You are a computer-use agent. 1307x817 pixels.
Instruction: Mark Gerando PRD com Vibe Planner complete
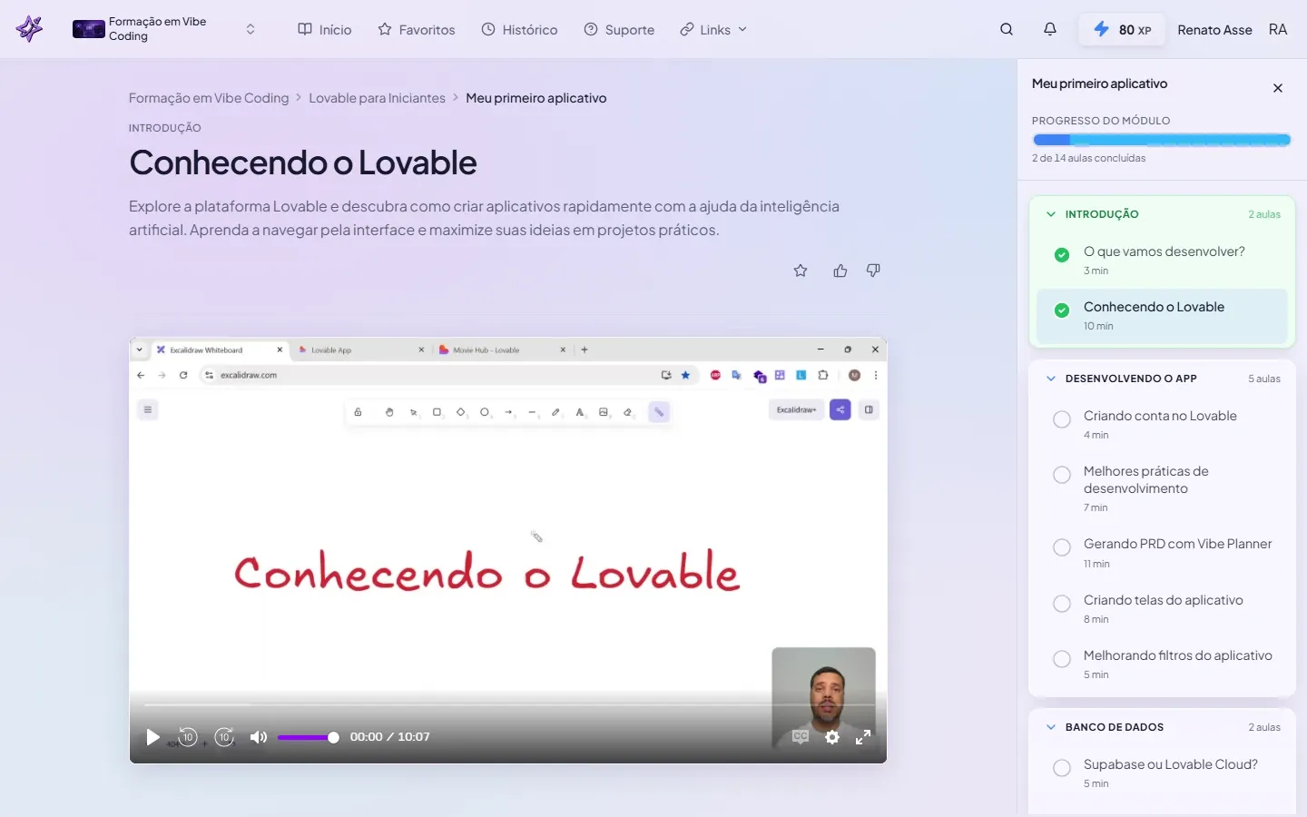tap(1062, 547)
